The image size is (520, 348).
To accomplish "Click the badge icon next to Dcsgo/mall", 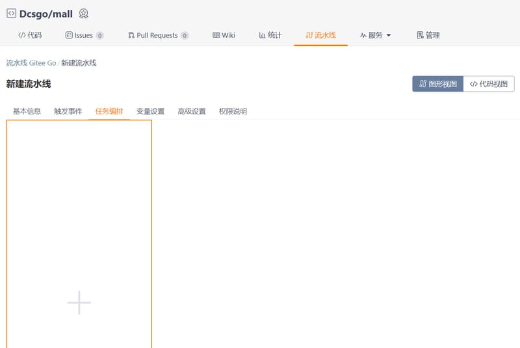I will (84, 14).
